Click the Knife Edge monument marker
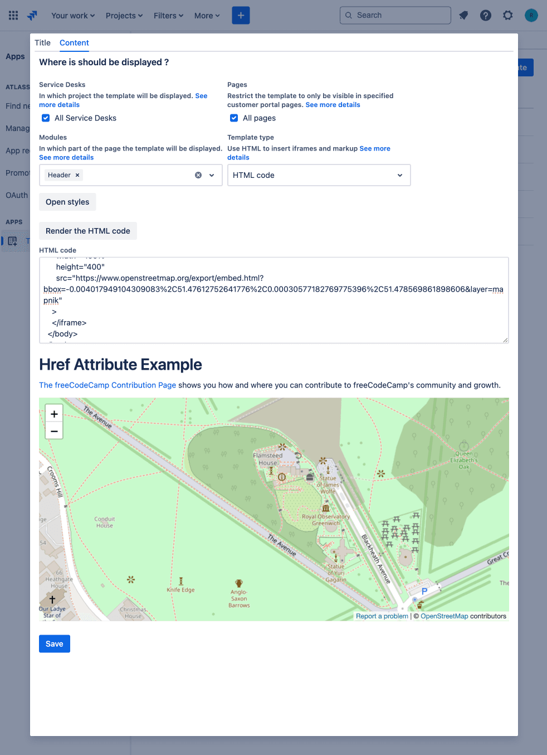This screenshot has height=755, width=547. pyautogui.click(x=181, y=581)
